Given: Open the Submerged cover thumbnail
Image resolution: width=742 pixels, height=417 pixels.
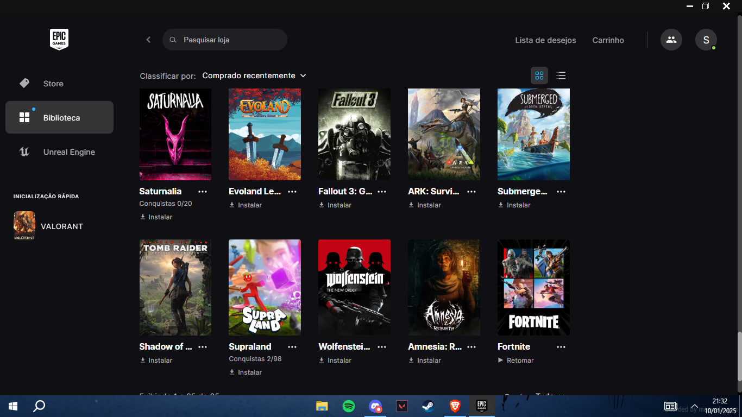Looking at the screenshot, I should click(x=533, y=134).
